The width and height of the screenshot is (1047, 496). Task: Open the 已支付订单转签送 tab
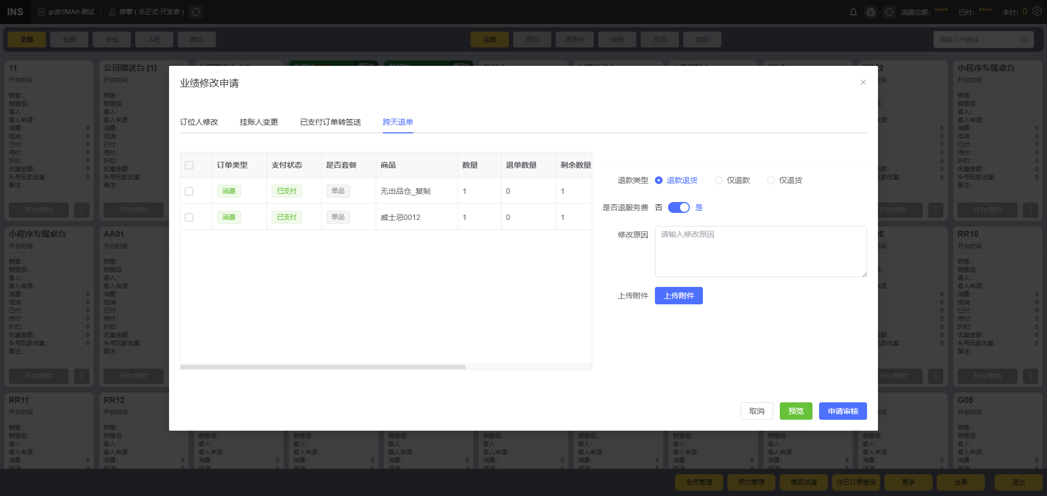point(330,122)
